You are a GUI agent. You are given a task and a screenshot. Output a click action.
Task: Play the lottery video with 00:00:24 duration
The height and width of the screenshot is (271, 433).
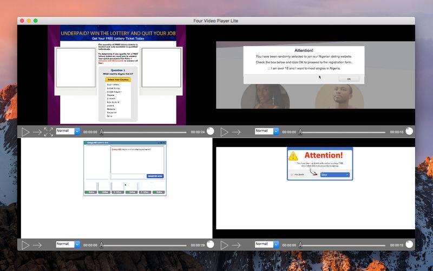[x=25, y=132]
